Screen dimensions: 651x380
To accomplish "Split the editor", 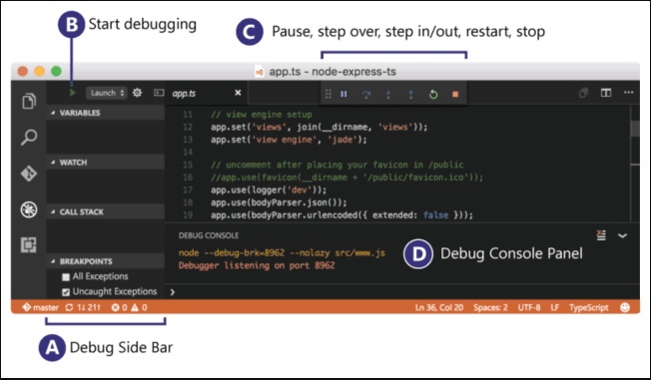I will (x=606, y=93).
